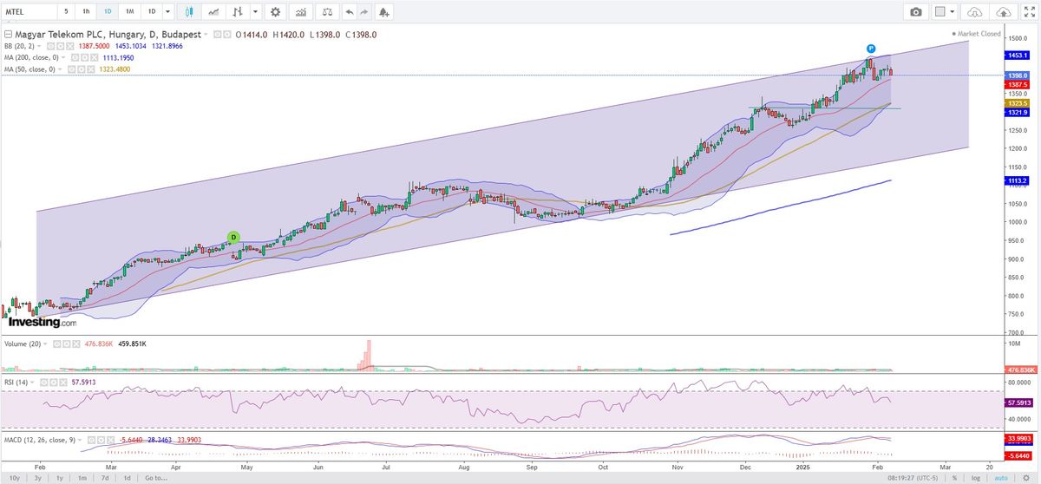Open settings icon for Volume (20)
The image size is (1041, 484).
66,343
